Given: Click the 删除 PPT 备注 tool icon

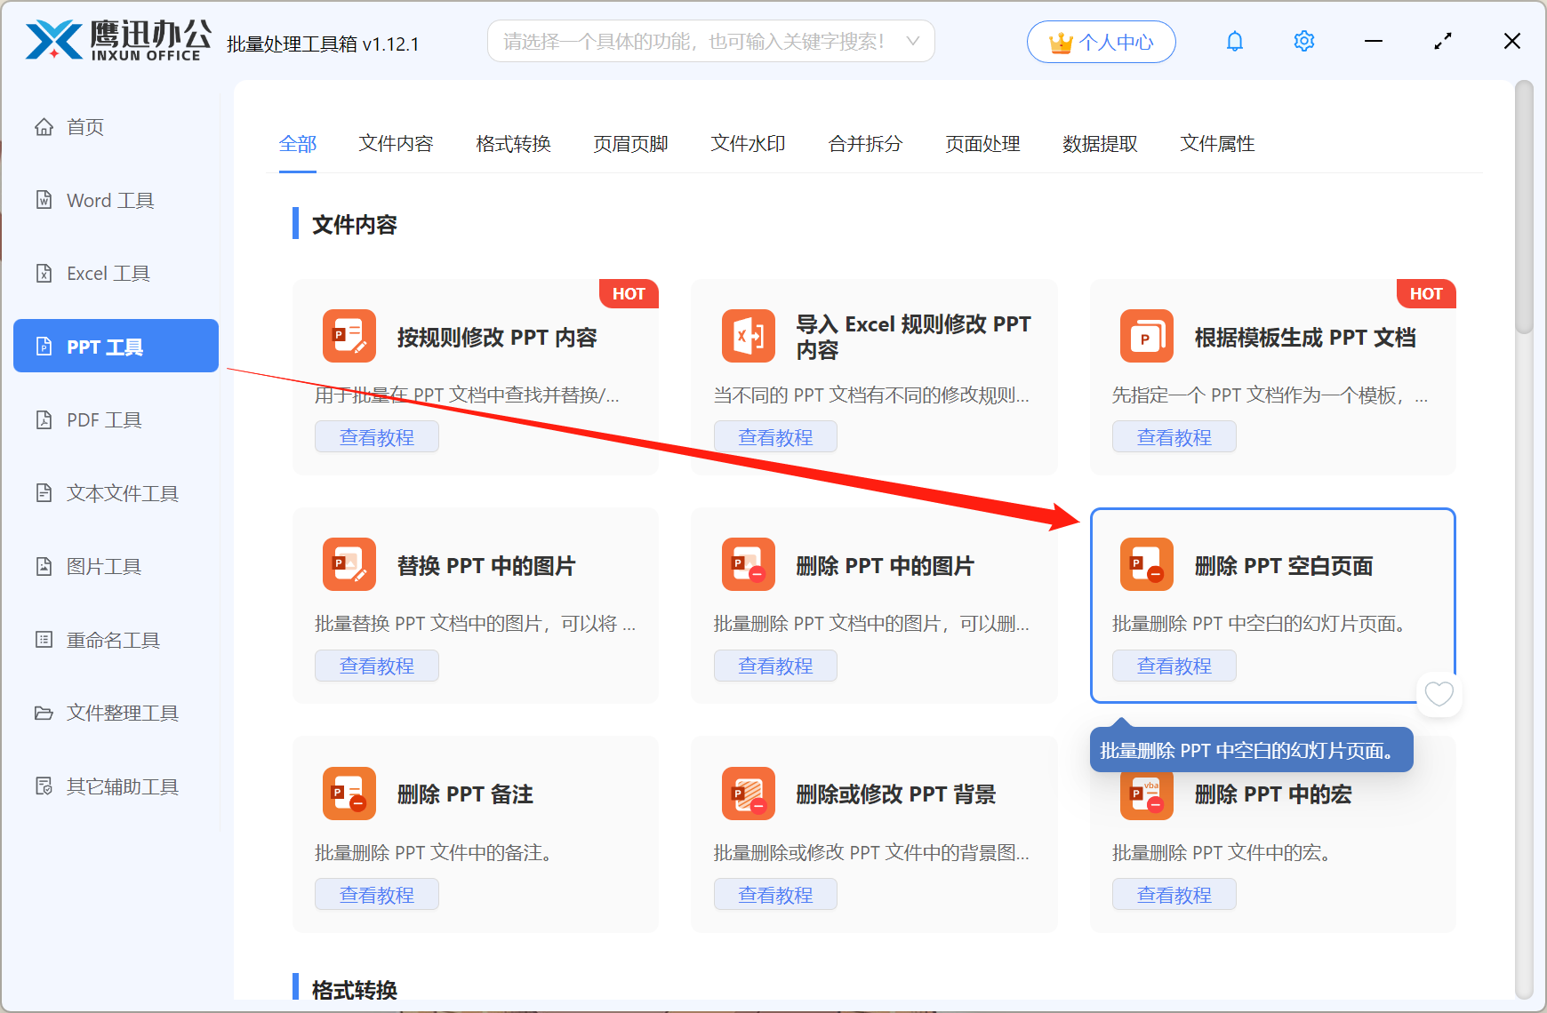Looking at the screenshot, I should click(349, 794).
